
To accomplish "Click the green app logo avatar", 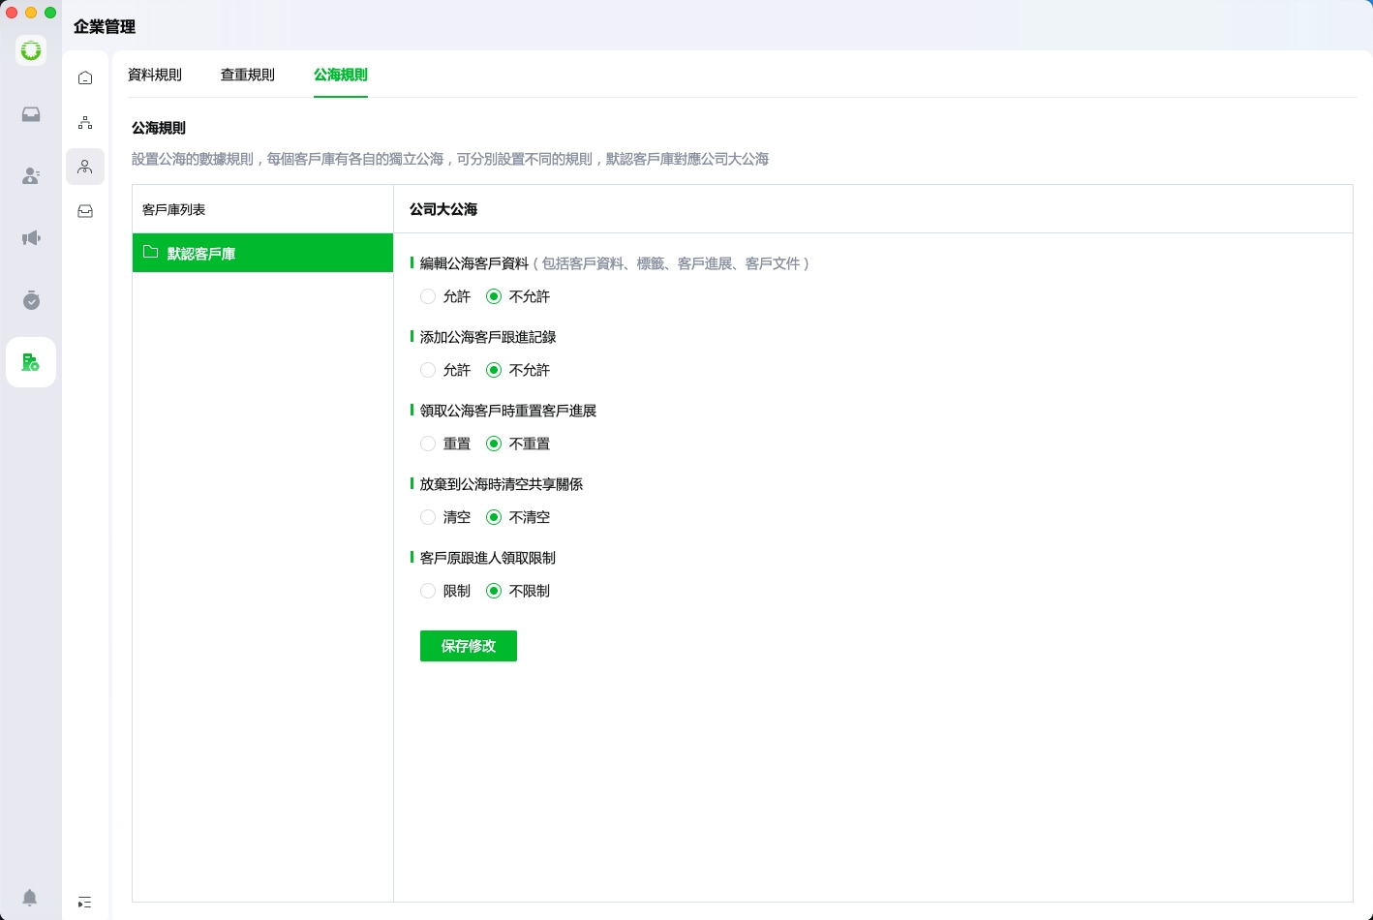I will pos(31,50).
